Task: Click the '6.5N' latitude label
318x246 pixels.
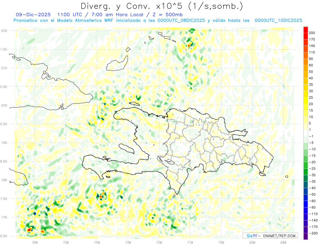Action: (4, 236)
